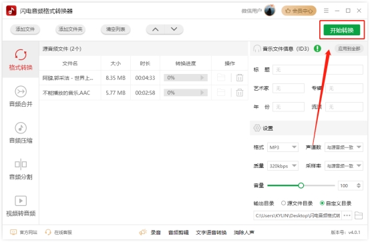The width and height of the screenshot is (370, 242).
Task: Open output directory folder icon
Action: [x=359, y=215]
